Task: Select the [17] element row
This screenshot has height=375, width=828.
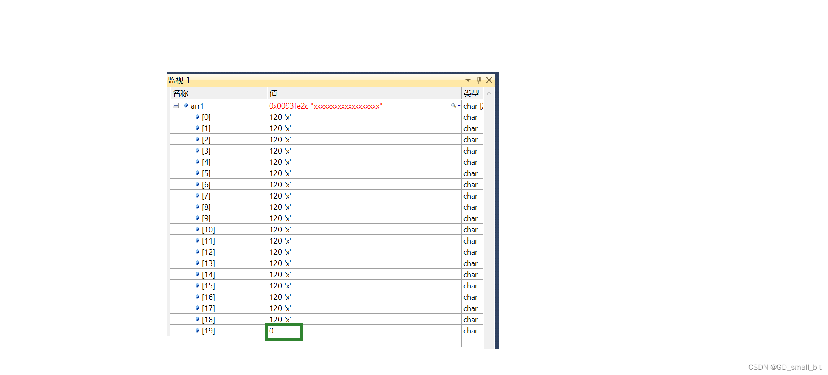Action: [x=327, y=308]
